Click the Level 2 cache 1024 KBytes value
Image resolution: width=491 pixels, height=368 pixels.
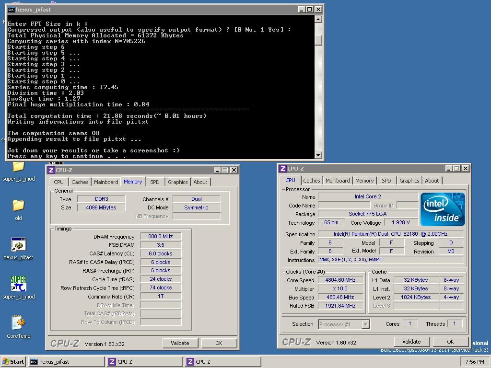click(x=416, y=297)
